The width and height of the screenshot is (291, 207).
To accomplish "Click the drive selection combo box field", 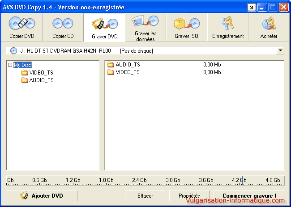I will tap(145, 51).
